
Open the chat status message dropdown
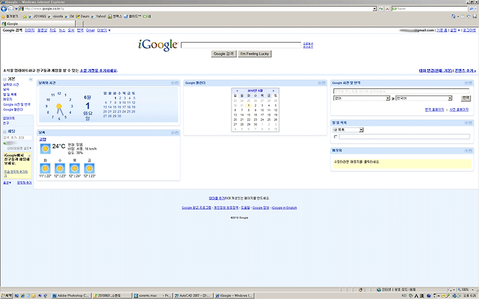point(19,148)
